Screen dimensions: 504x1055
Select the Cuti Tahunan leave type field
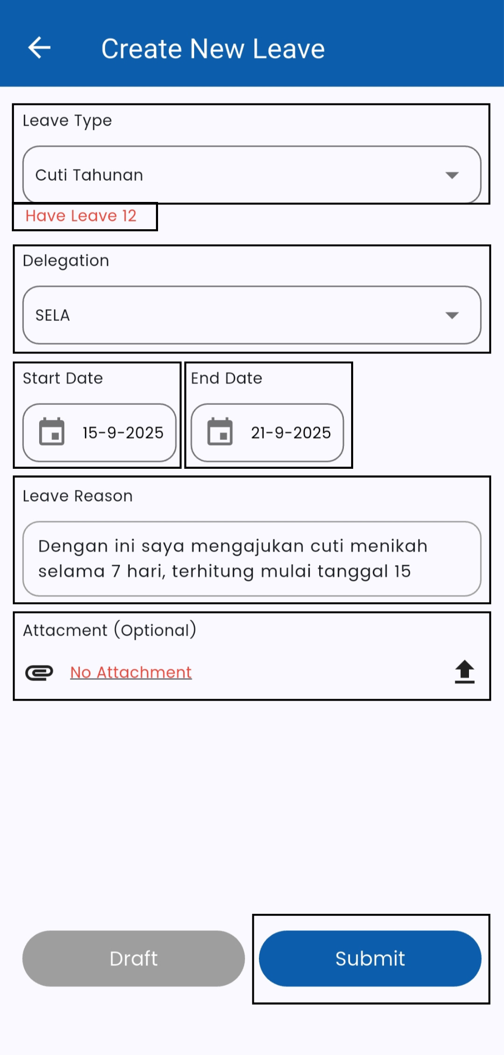tap(89, 175)
